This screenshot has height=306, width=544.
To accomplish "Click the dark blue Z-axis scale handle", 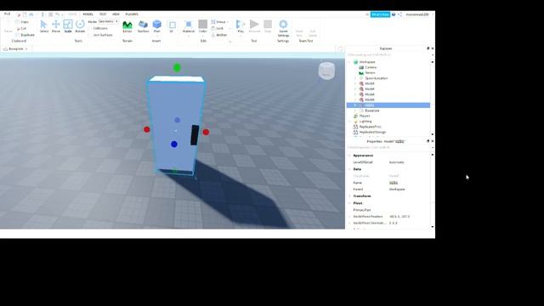I will 174,144.
